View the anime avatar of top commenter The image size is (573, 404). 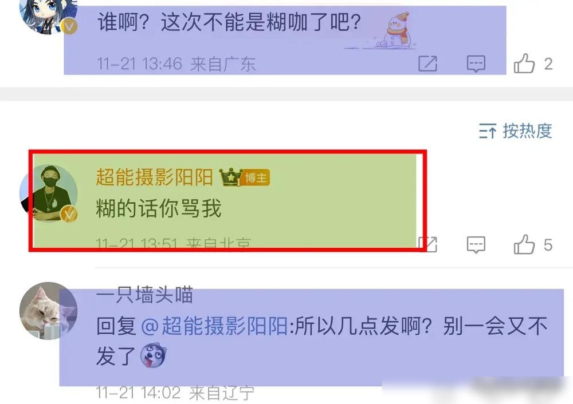click(48, 15)
